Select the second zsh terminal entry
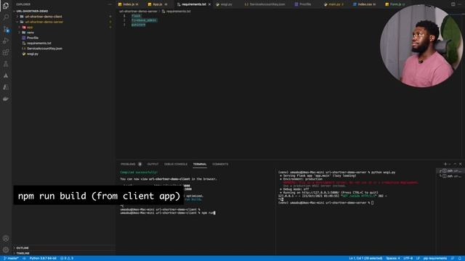 [x=450, y=176]
